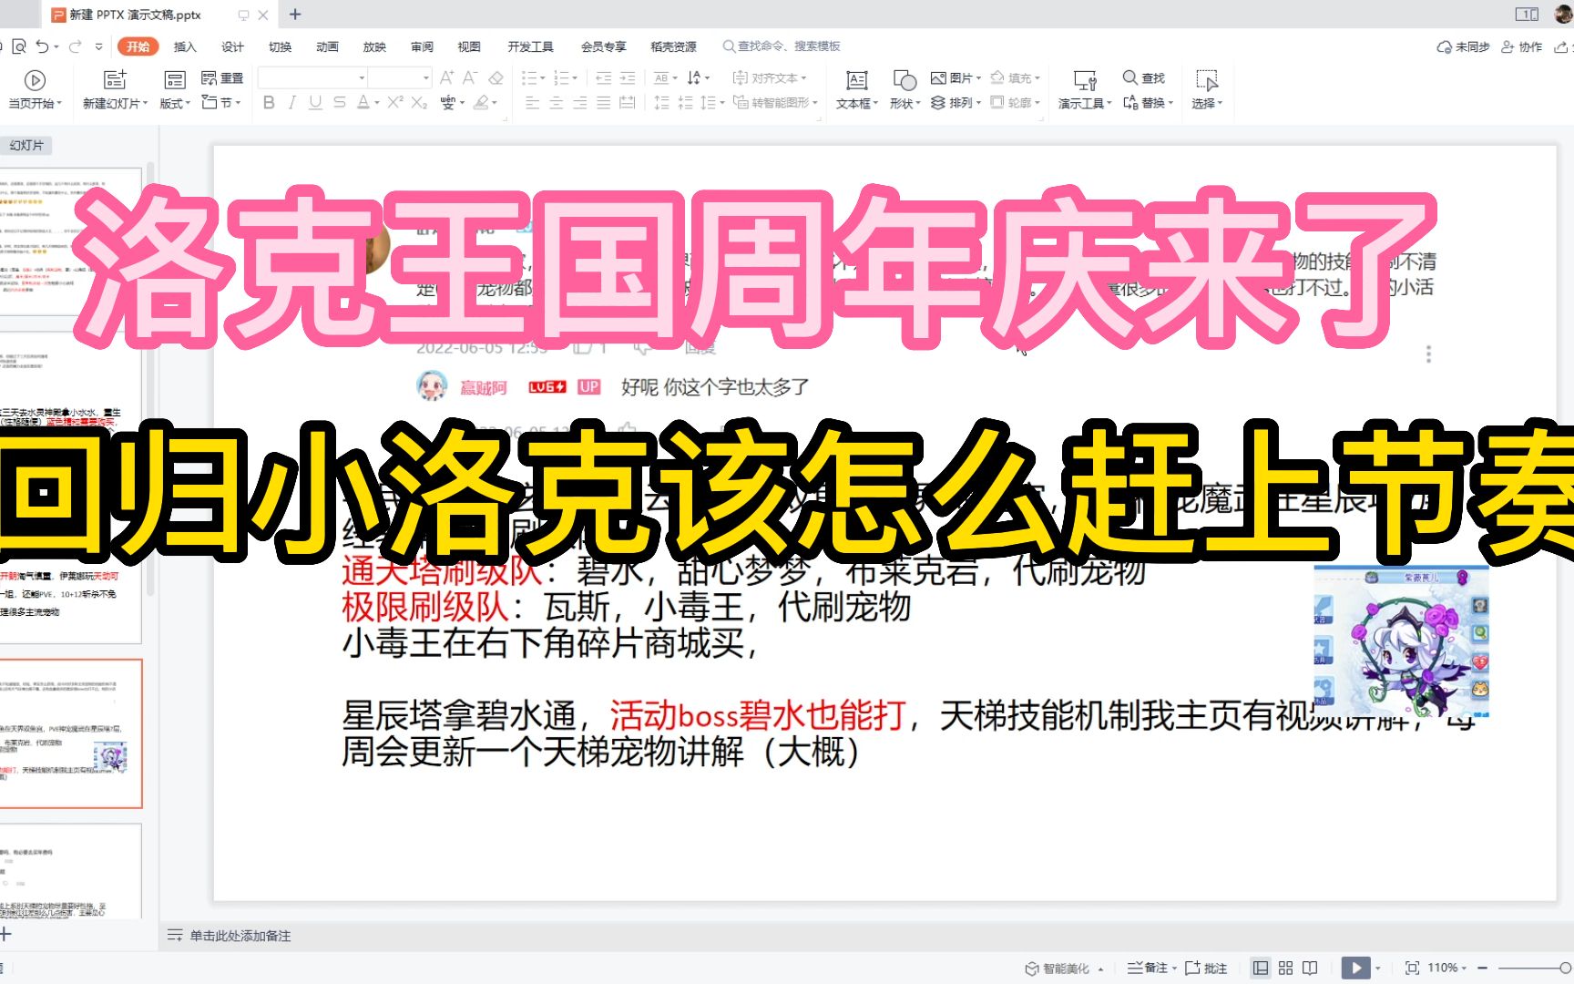Click the 重置 reset layout button
The image size is (1574, 984).
pyautogui.click(x=222, y=78)
